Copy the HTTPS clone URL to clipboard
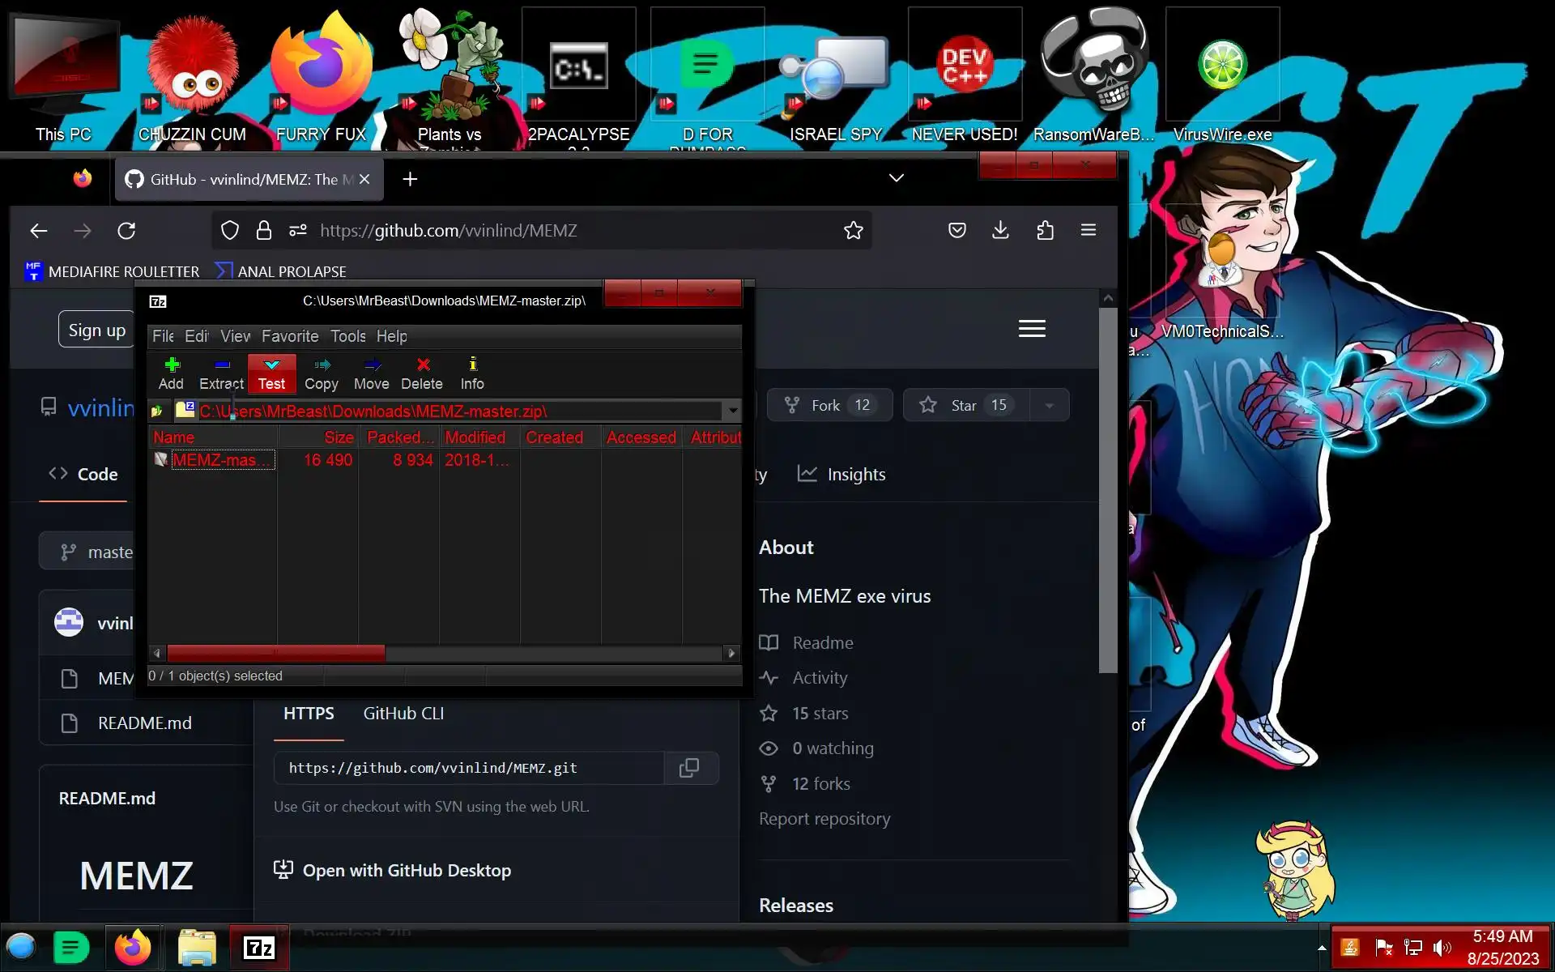This screenshot has height=972, width=1555. pos(689,768)
